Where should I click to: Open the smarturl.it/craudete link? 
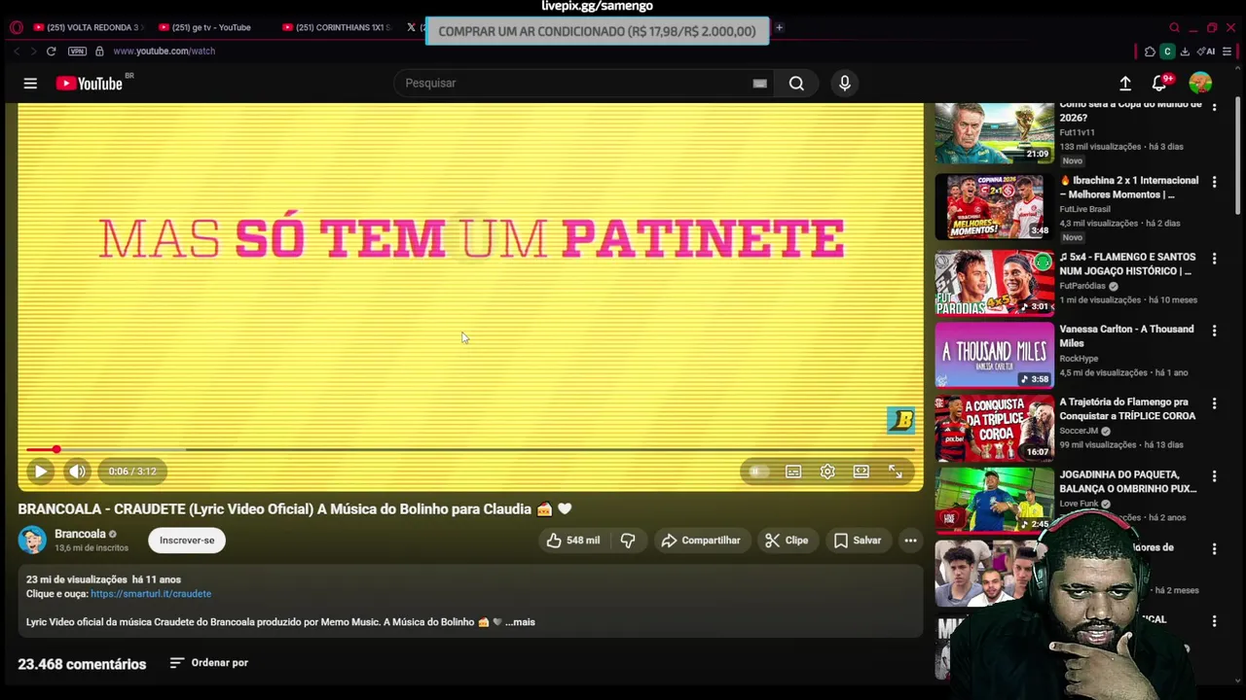(x=151, y=594)
